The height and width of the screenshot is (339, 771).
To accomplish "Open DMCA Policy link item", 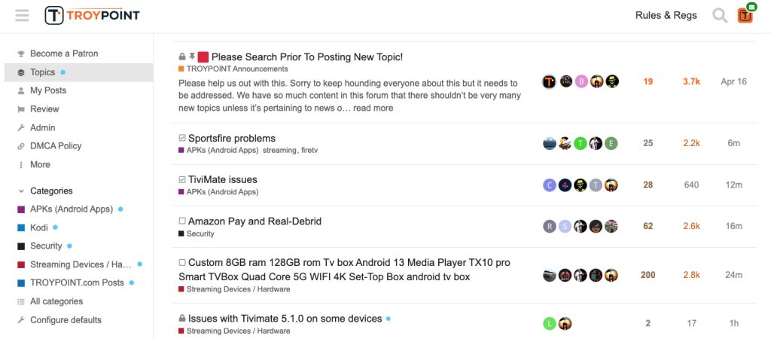I will pos(55,145).
